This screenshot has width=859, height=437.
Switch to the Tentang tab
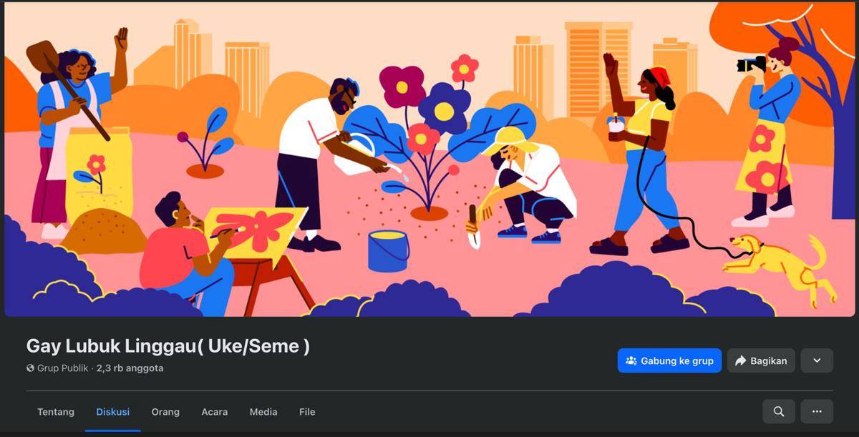coord(56,412)
